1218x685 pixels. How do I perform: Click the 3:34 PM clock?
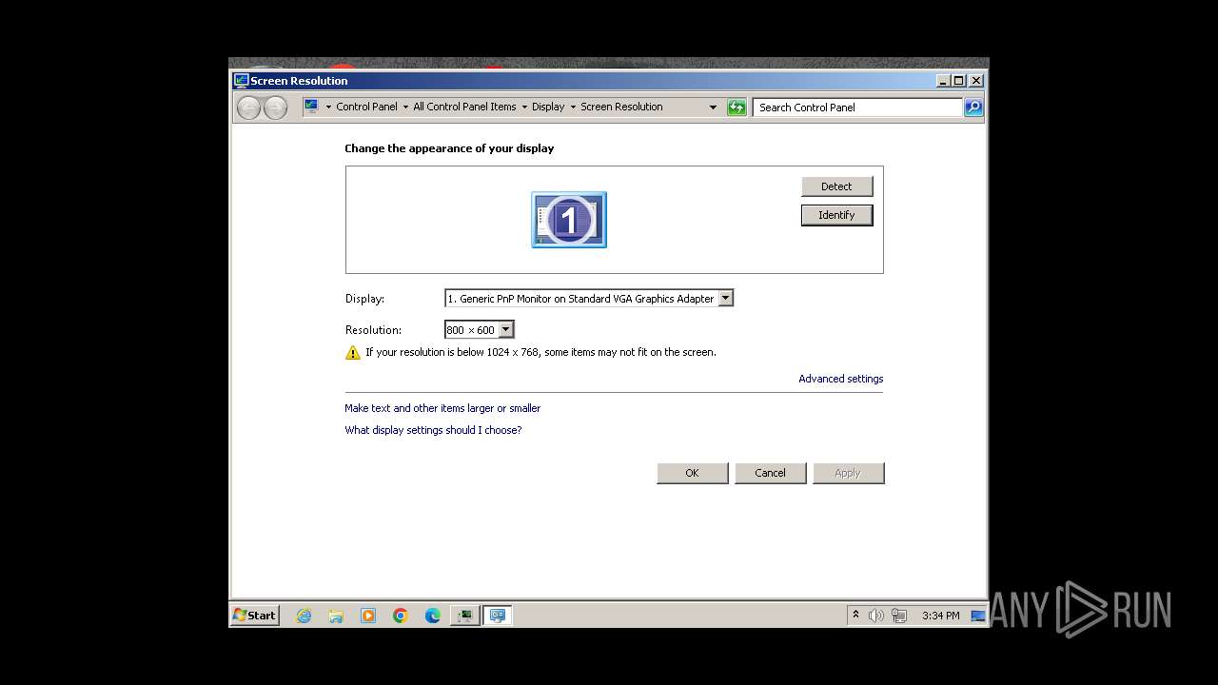pyautogui.click(x=940, y=616)
